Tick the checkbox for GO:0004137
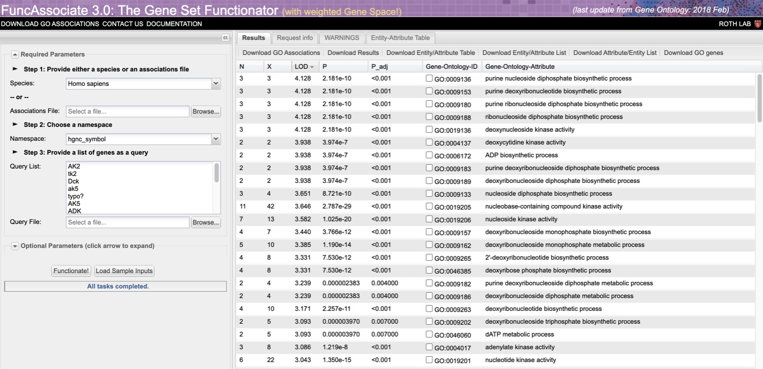763x369 pixels. coord(429,142)
